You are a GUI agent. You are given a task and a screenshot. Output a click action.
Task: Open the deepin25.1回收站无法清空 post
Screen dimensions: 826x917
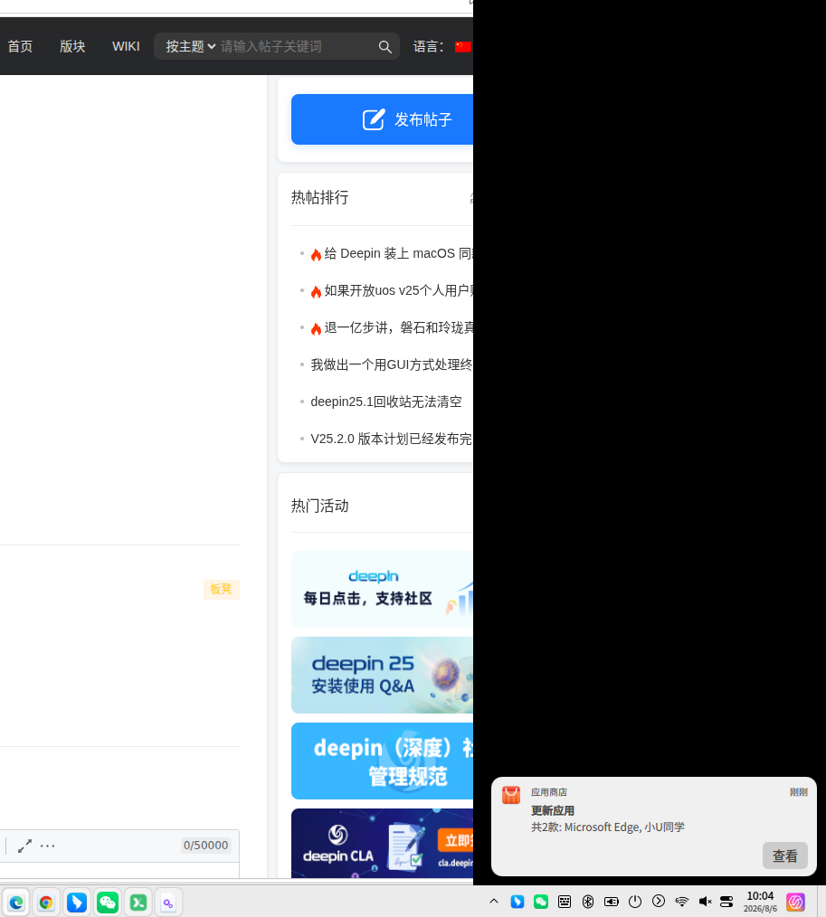point(386,402)
